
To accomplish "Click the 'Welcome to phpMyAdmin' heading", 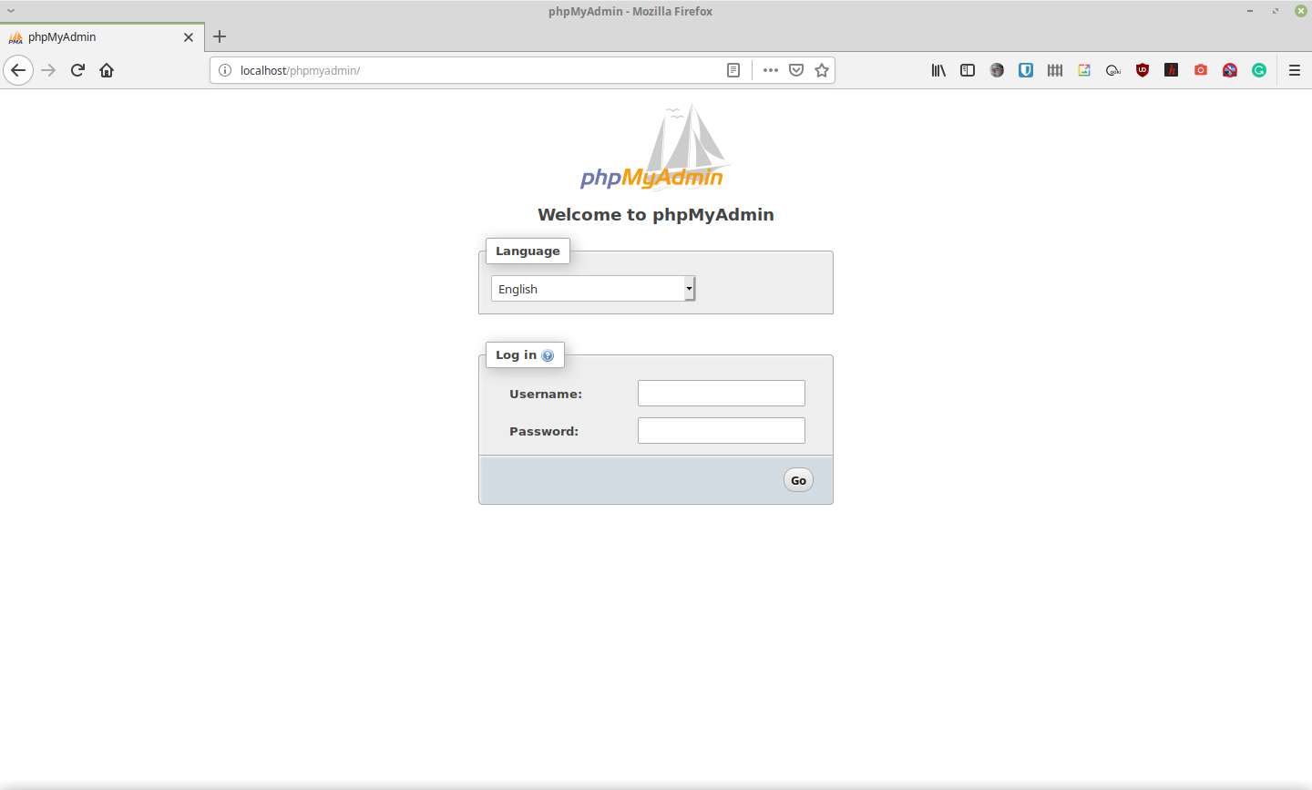I will pos(656,215).
